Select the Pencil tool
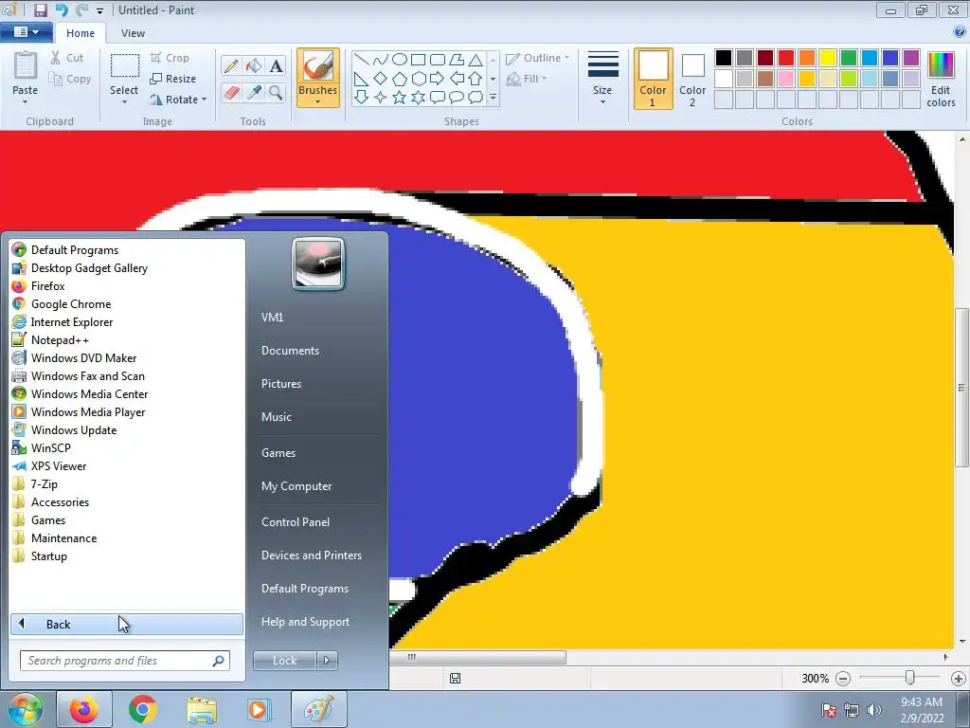970x728 pixels. click(x=231, y=65)
